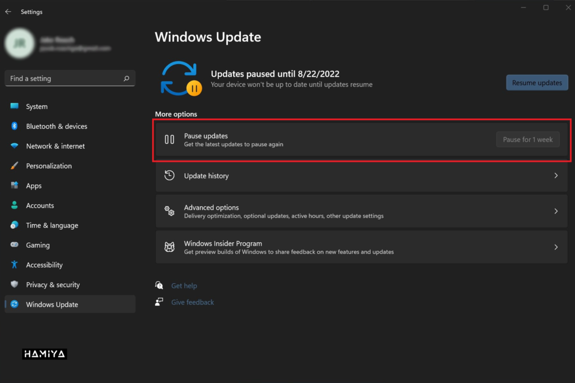Viewport: 575px width, 383px height.
Task: Click the user profile avatar
Action: point(20,43)
